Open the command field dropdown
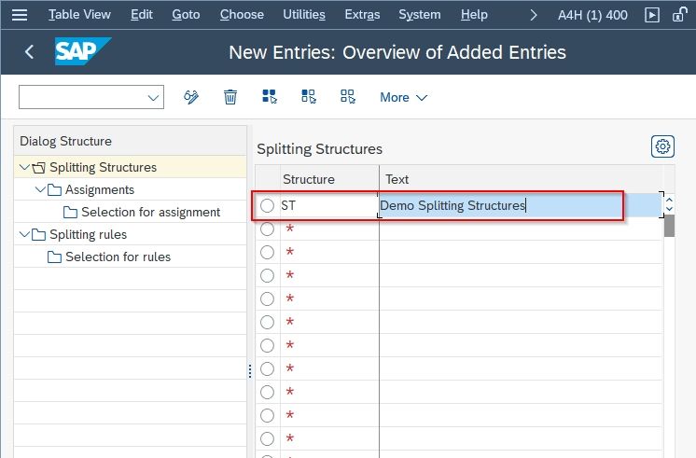Viewport: 696px width, 458px height. (x=153, y=97)
